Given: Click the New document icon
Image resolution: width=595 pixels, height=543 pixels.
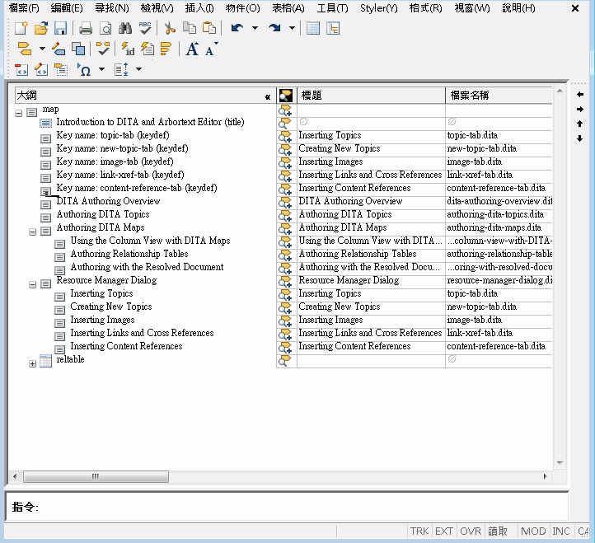Looking at the screenshot, I should coord(21,28).
